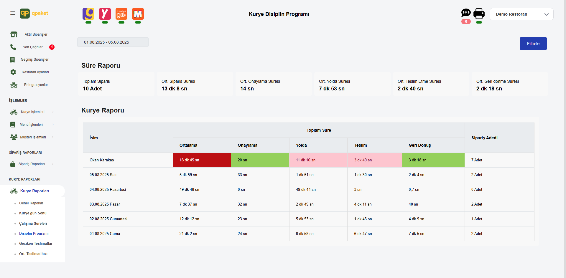Go to Kurye gün Sonu report

[x=33, y=213]
